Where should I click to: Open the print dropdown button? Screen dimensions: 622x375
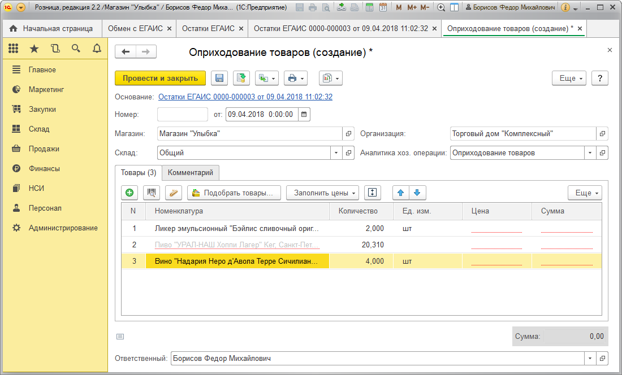296,79
